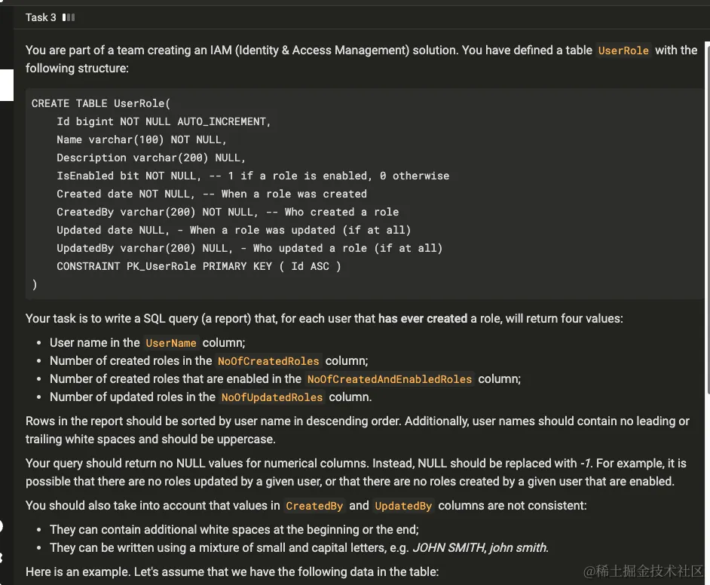This screenshot has height=585, width=710.
Task: Click the 'Here is an example' sentence
Action: pyautogui.click(x=231, y=571)
